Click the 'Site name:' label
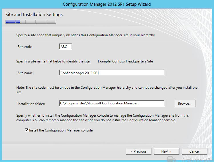 pos(25,73)
